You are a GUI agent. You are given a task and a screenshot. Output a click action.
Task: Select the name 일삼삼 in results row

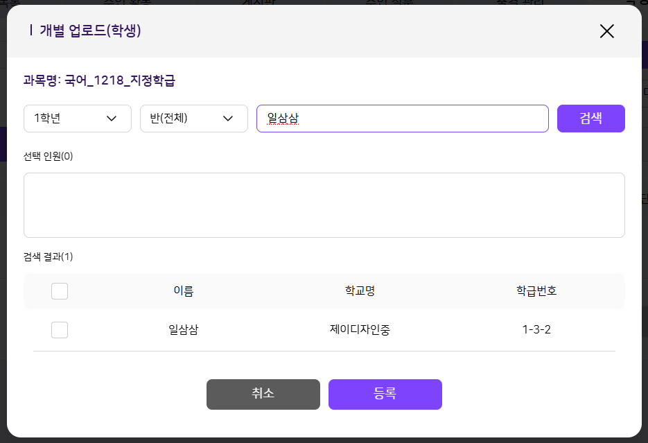pos(184,330)
